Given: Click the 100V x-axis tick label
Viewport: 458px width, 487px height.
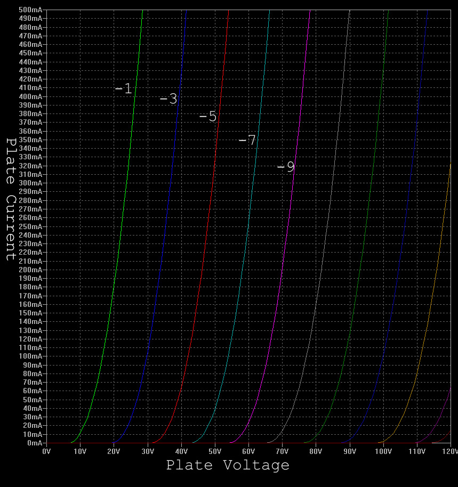Looking at the screenshot, I should 383,451.
